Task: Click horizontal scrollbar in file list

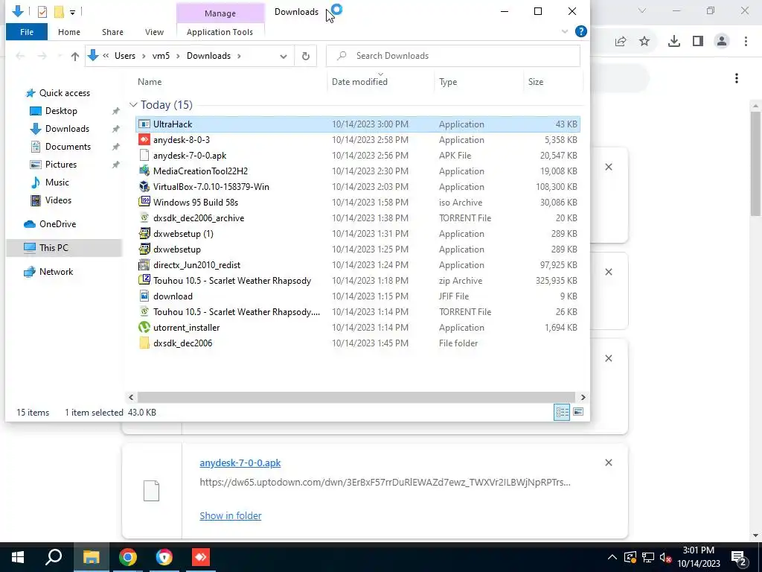Action: (356, 397)
